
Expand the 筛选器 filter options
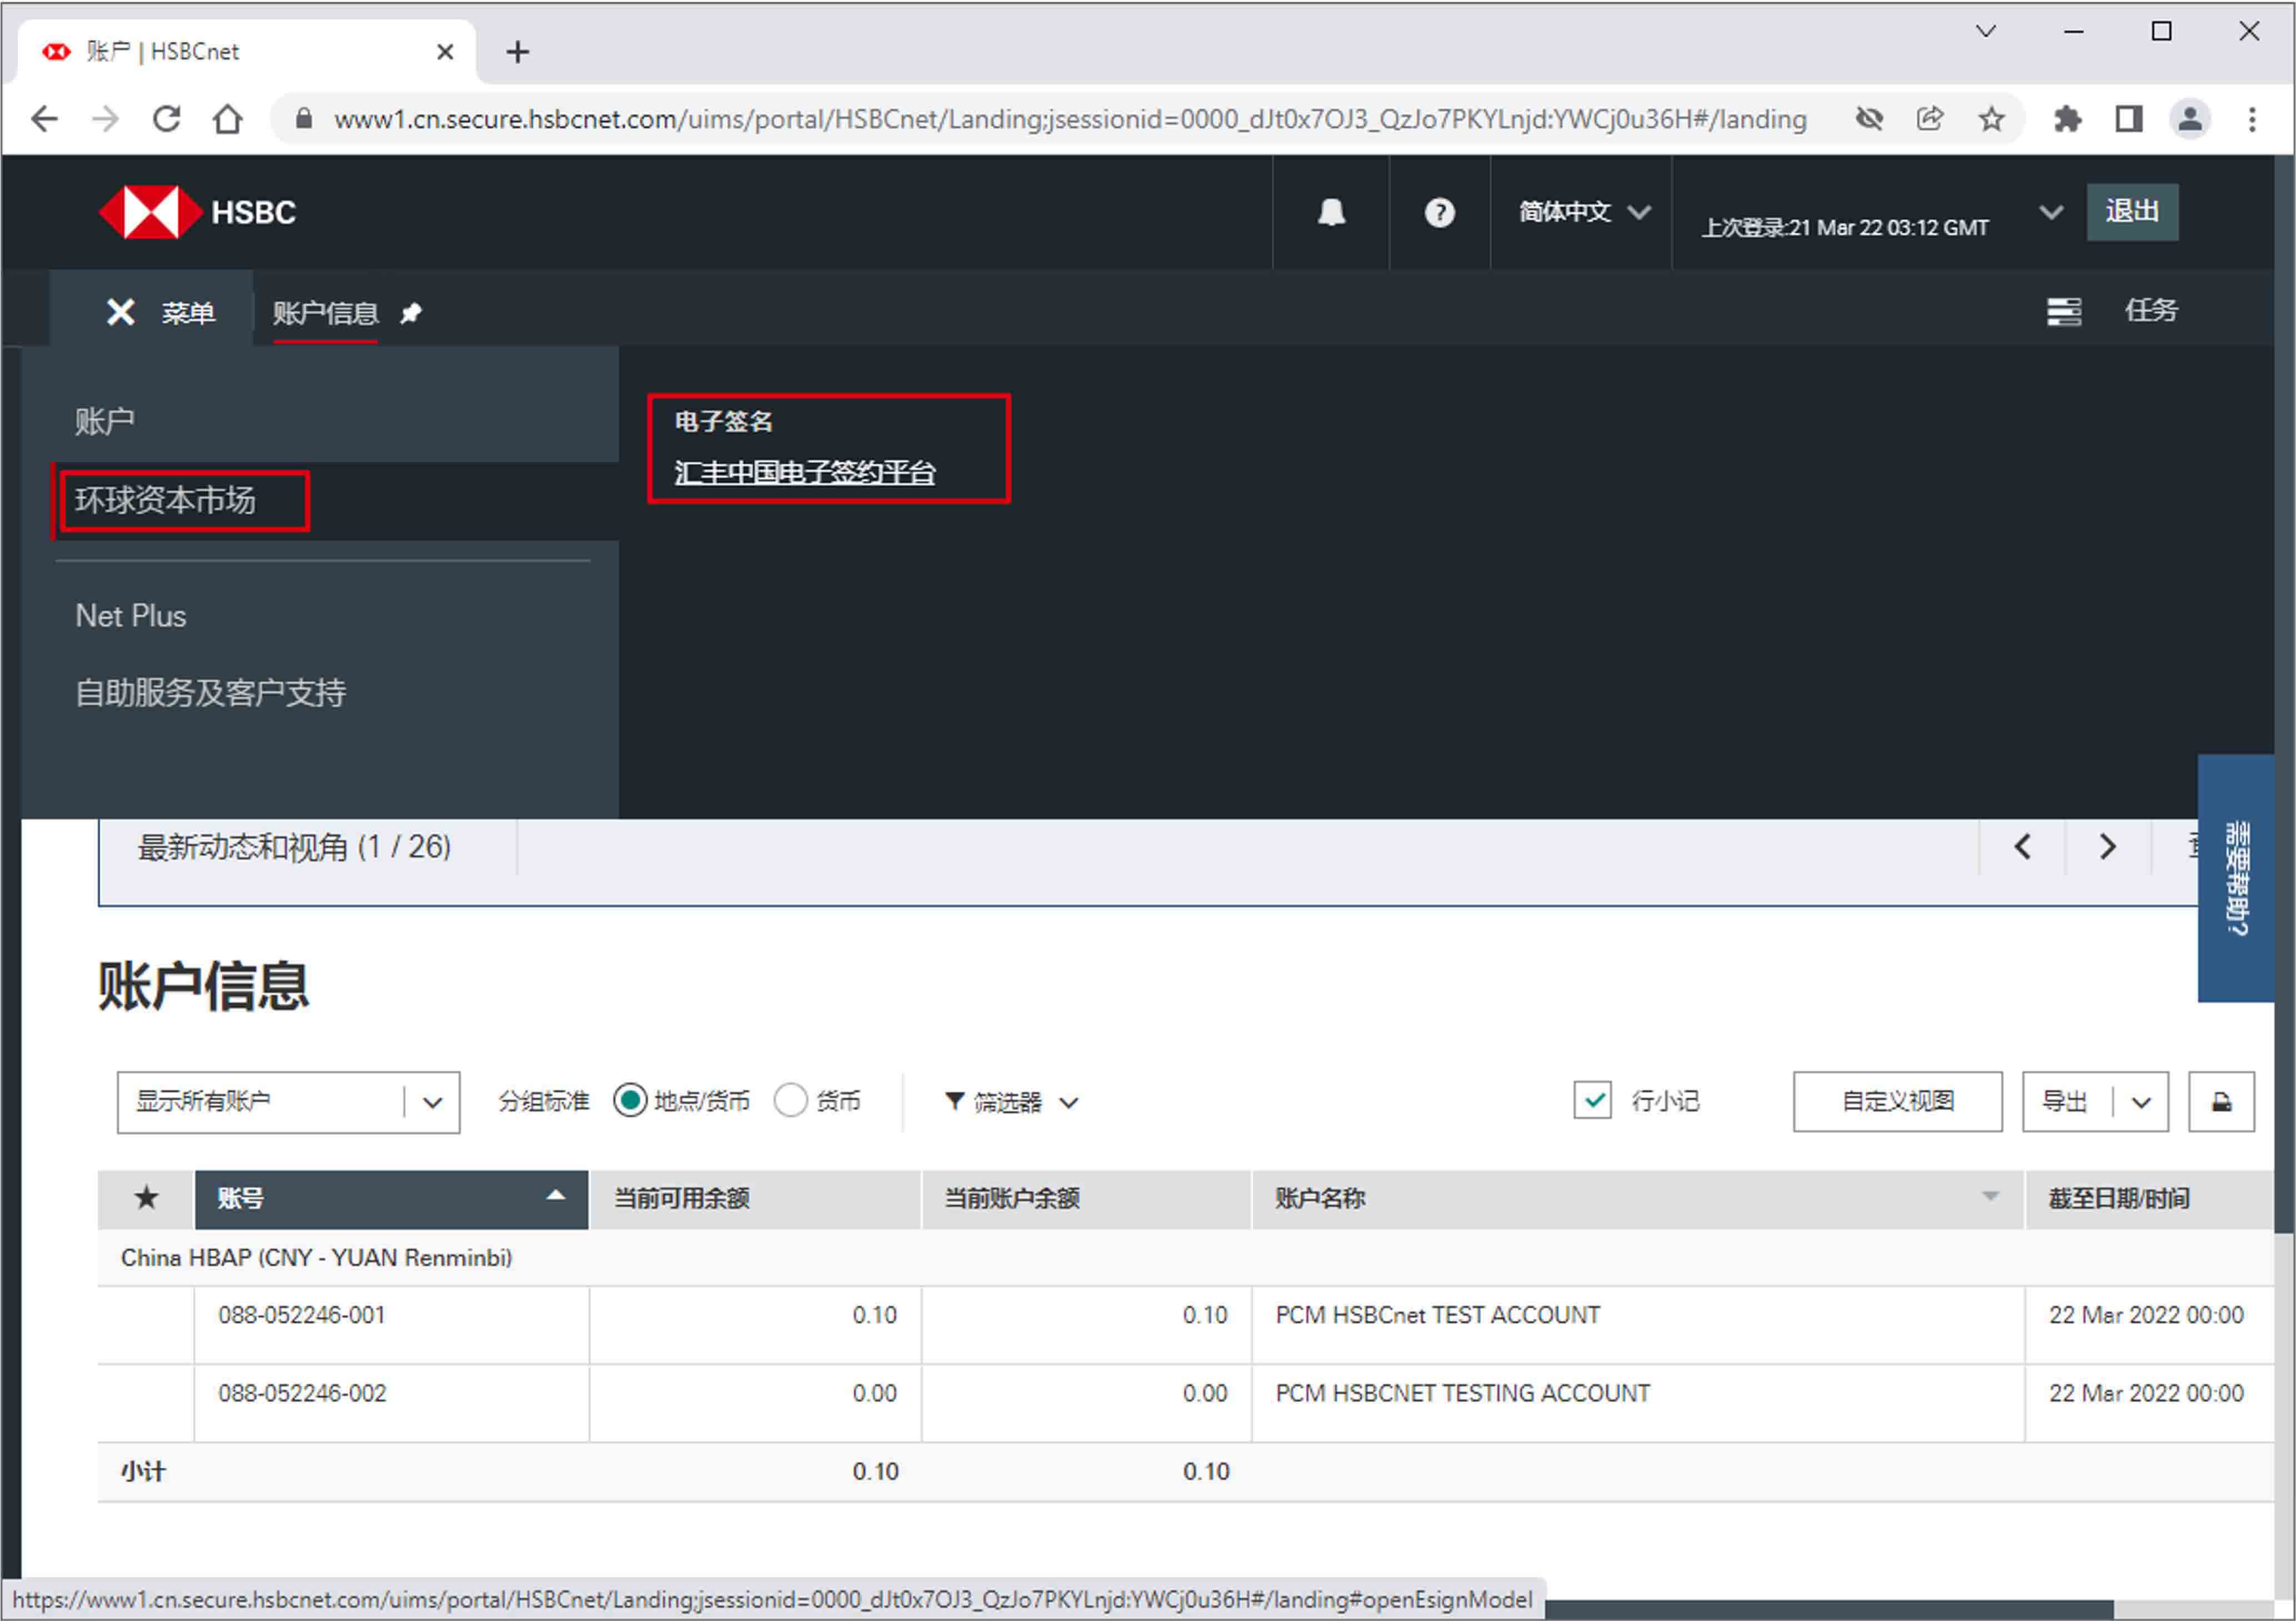[x=1010, y=1102]
